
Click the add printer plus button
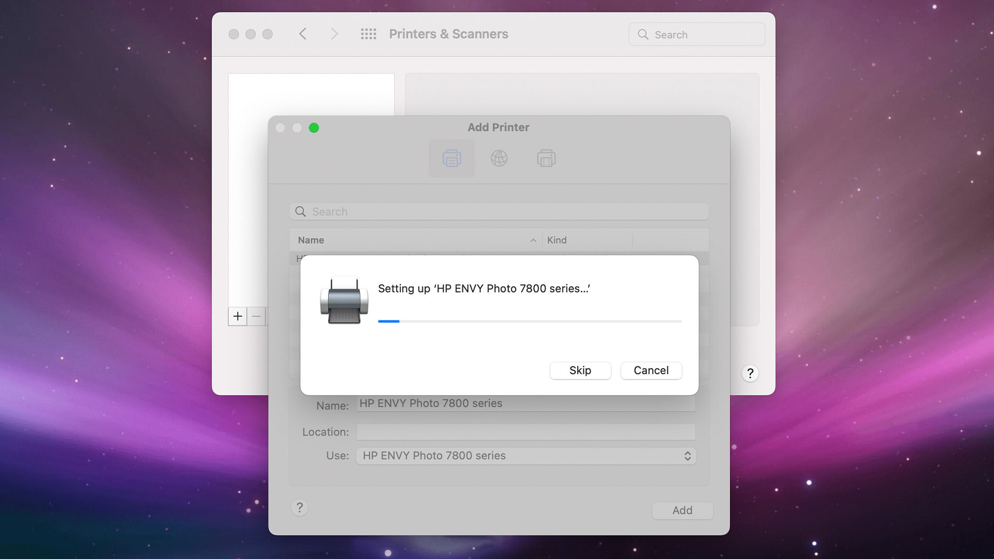click(x=238, y=316)
